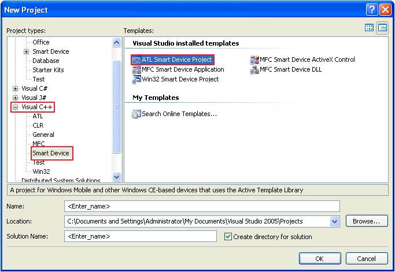Image resolution: width=395 pixels, height=272 pixels.
Task: Open the Location path dropdown
Action: (334, 221)
